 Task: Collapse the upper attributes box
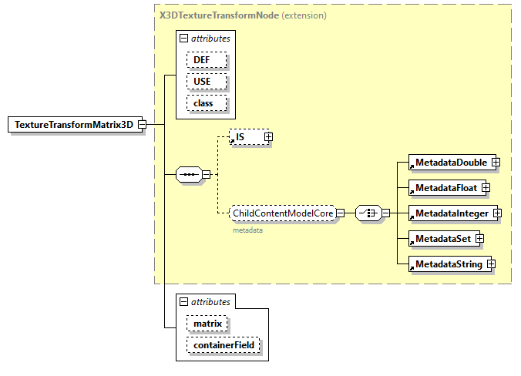pyautogui.click(x=183, y=38)
